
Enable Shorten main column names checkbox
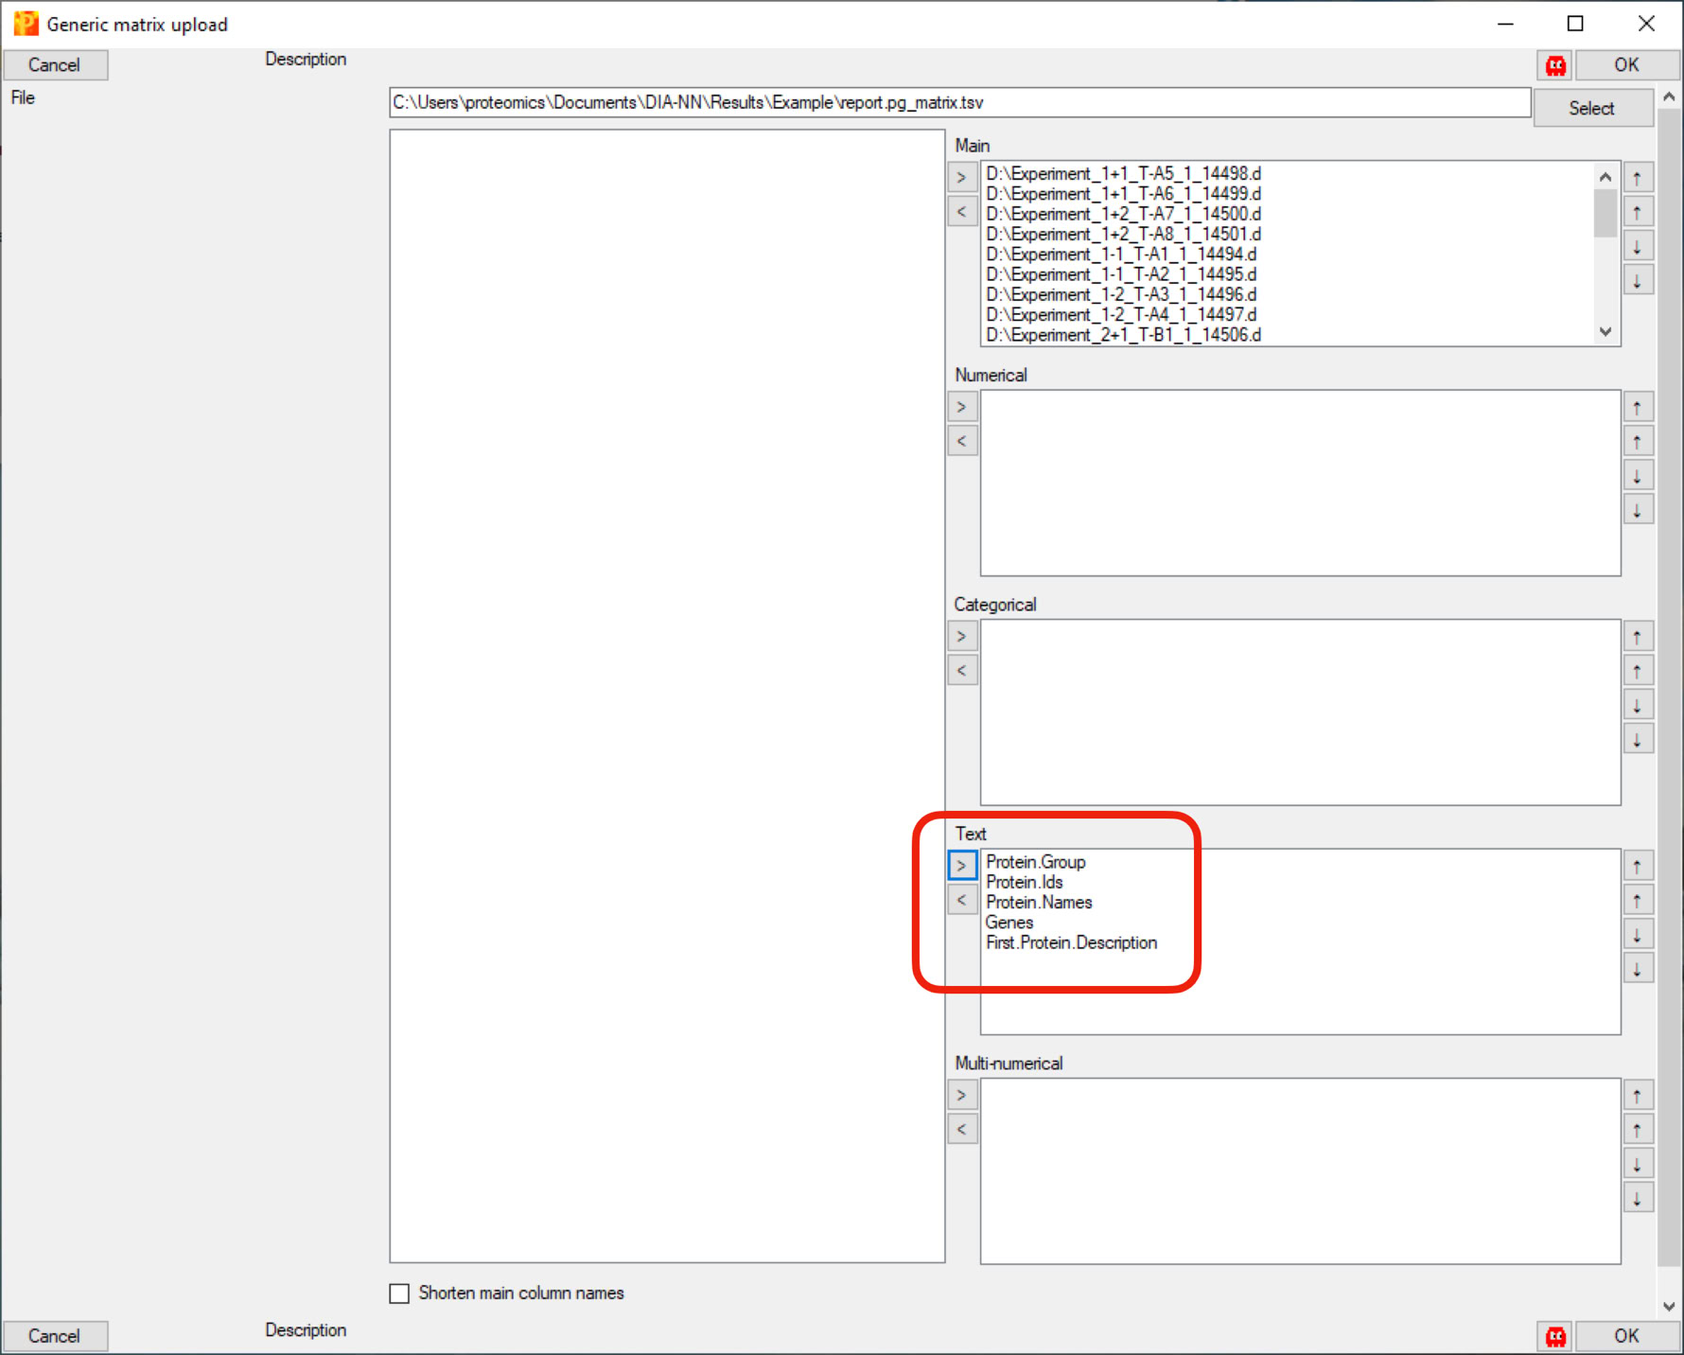click(x=400, y=1293)
